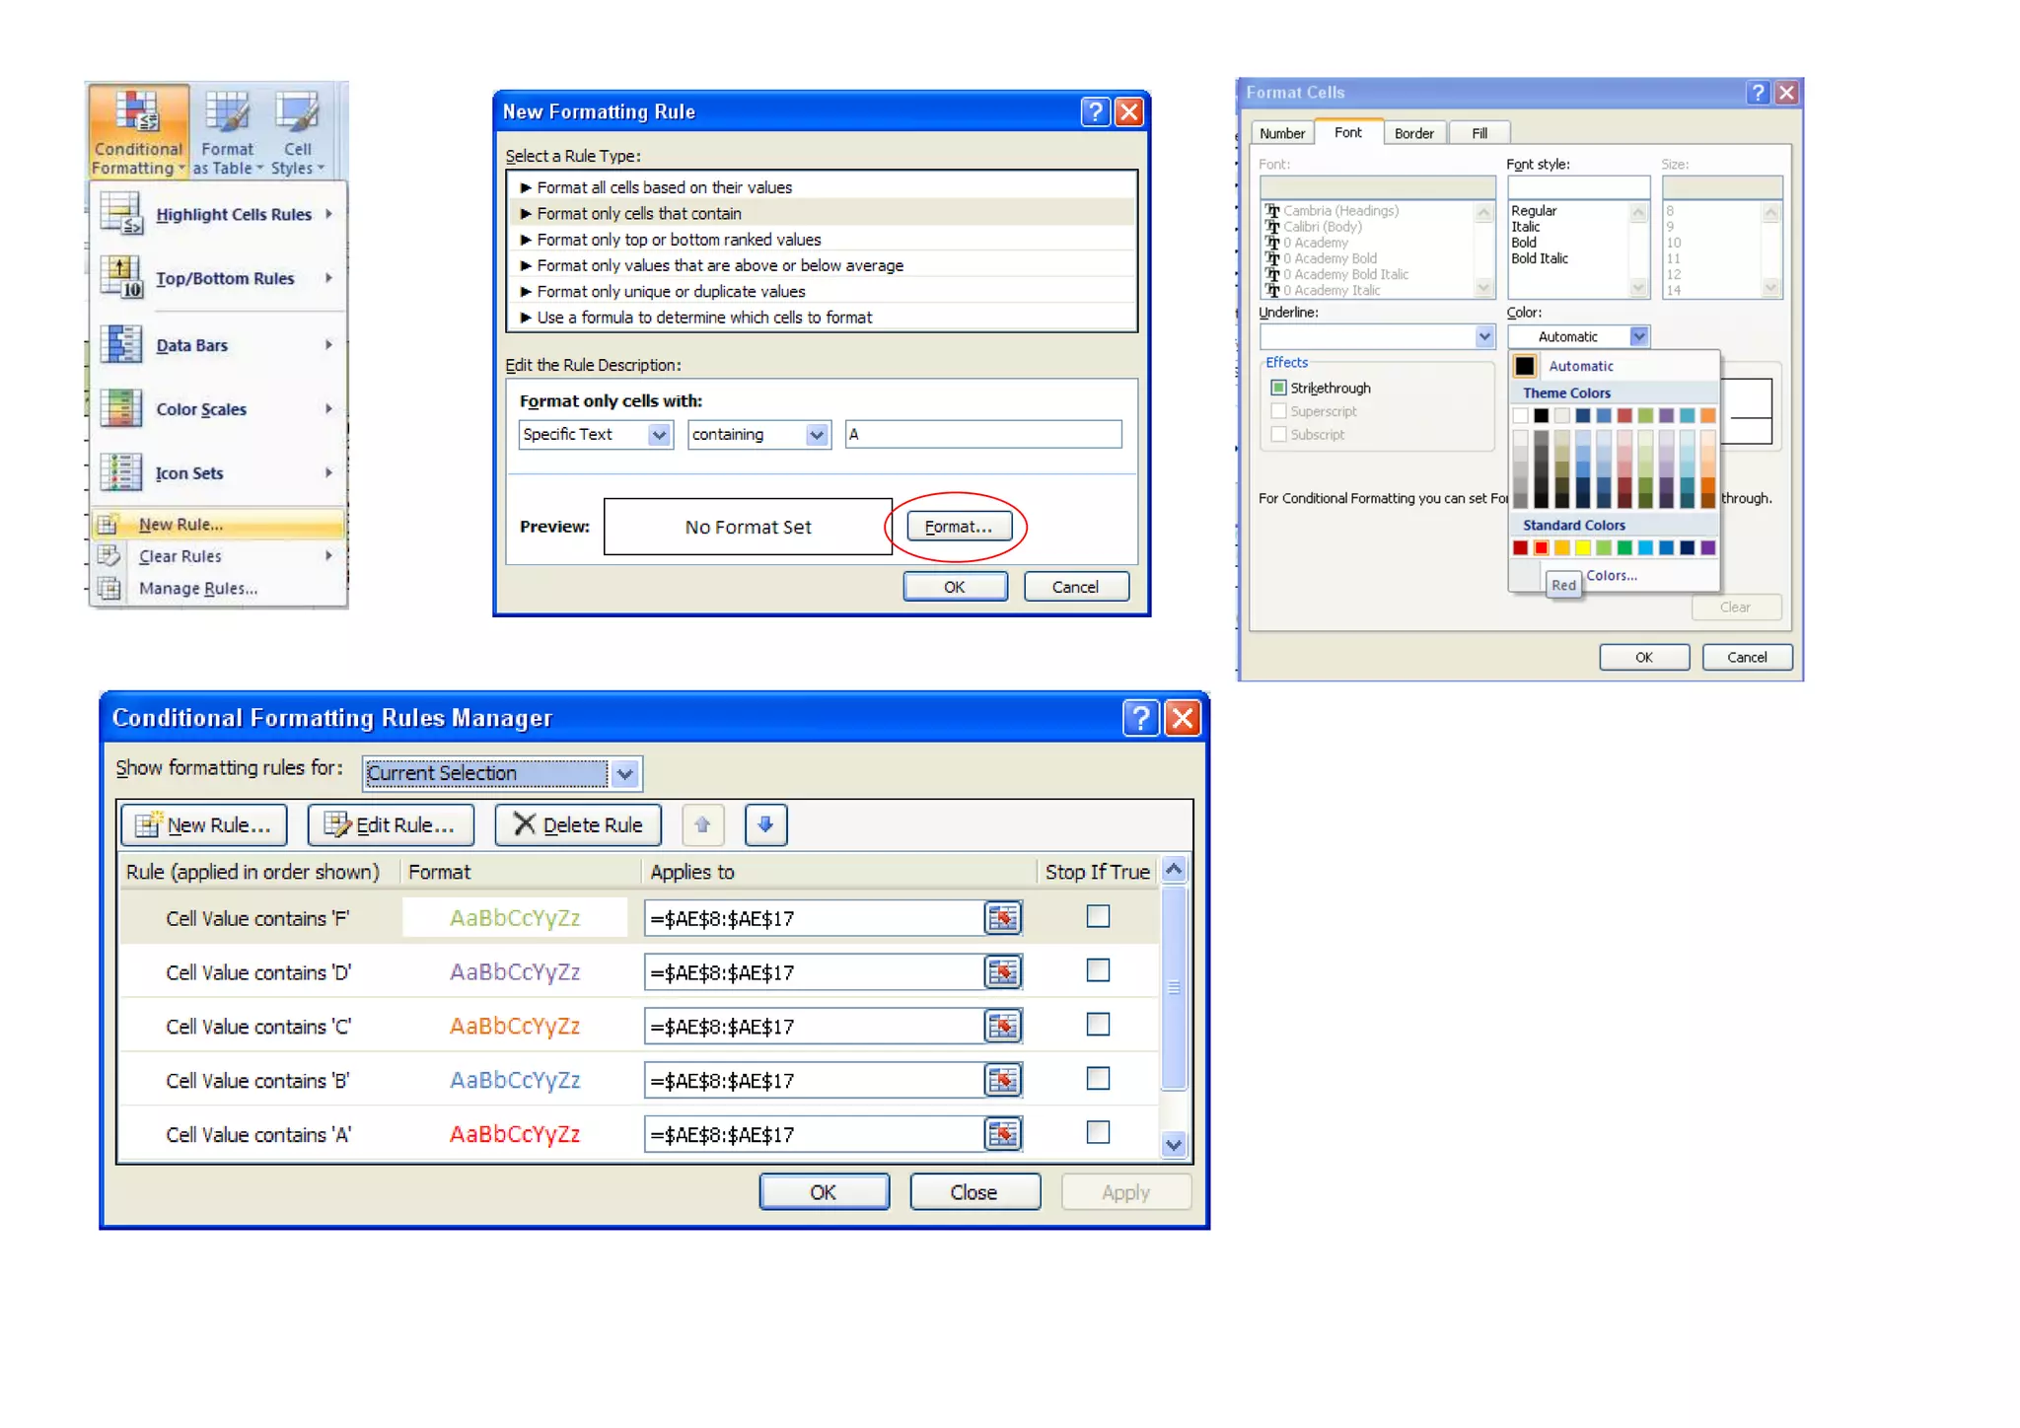Screen dimensions: 2020x1428
Task: Click the Manage Rules menu icon
Action: tap(108, 588)
